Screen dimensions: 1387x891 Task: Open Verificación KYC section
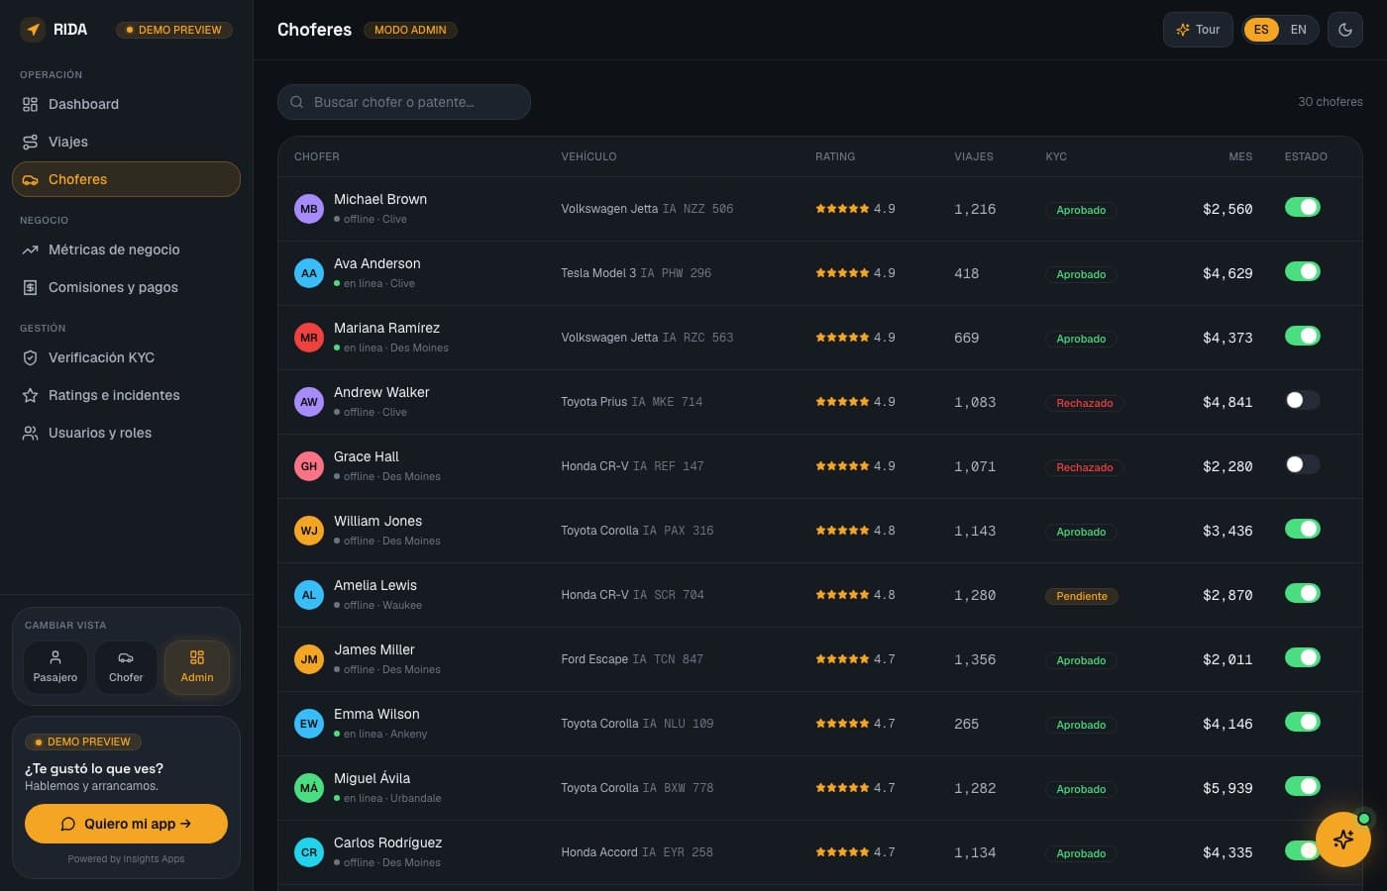(126, 357)
